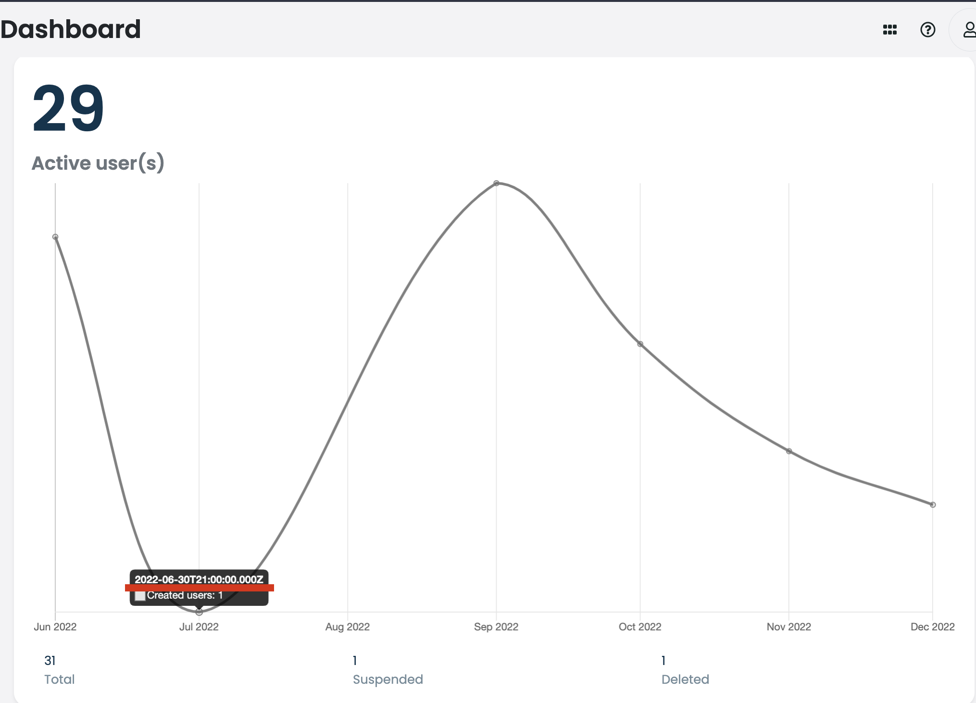Open the apps grid menu
Screen dimensions: 976x703
[890, 30]
